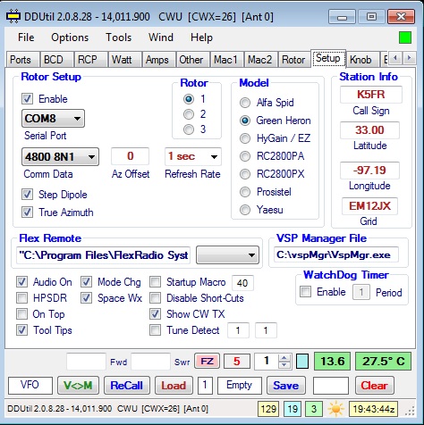The image size is (424, 425).
Task: Click the Call Sign field K5FR
Action: click(370, 95)
